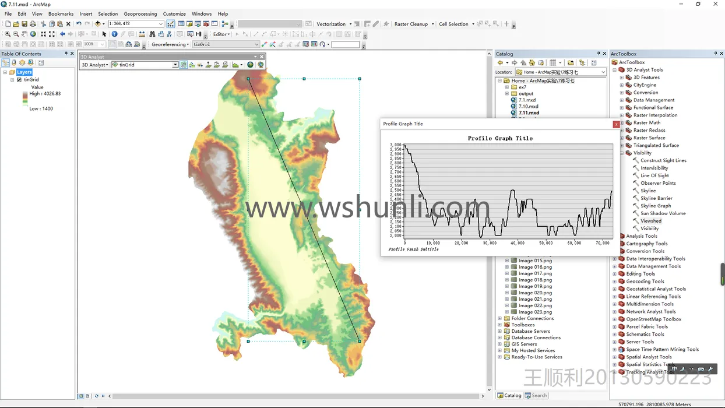
Task: Open the 3D Analyst dropdown menu button
Action: [x=95, y=65]
